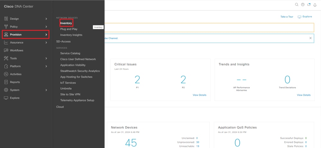Open Cloud submenu entry

[60, 107]
